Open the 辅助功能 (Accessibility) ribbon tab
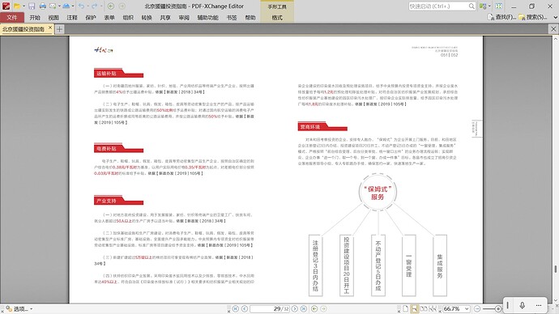 point(207,17)
